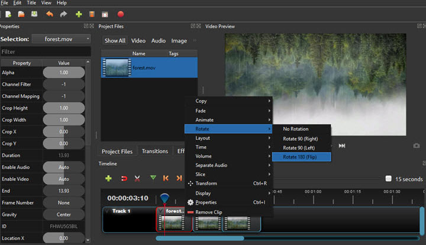Undo the last action using the toolbar
Viewport: 426px width, 245px height.
click(x=49, y=14)
